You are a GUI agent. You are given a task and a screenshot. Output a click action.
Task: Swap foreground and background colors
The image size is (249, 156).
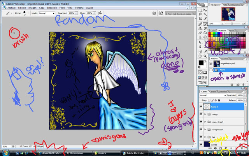205,61
